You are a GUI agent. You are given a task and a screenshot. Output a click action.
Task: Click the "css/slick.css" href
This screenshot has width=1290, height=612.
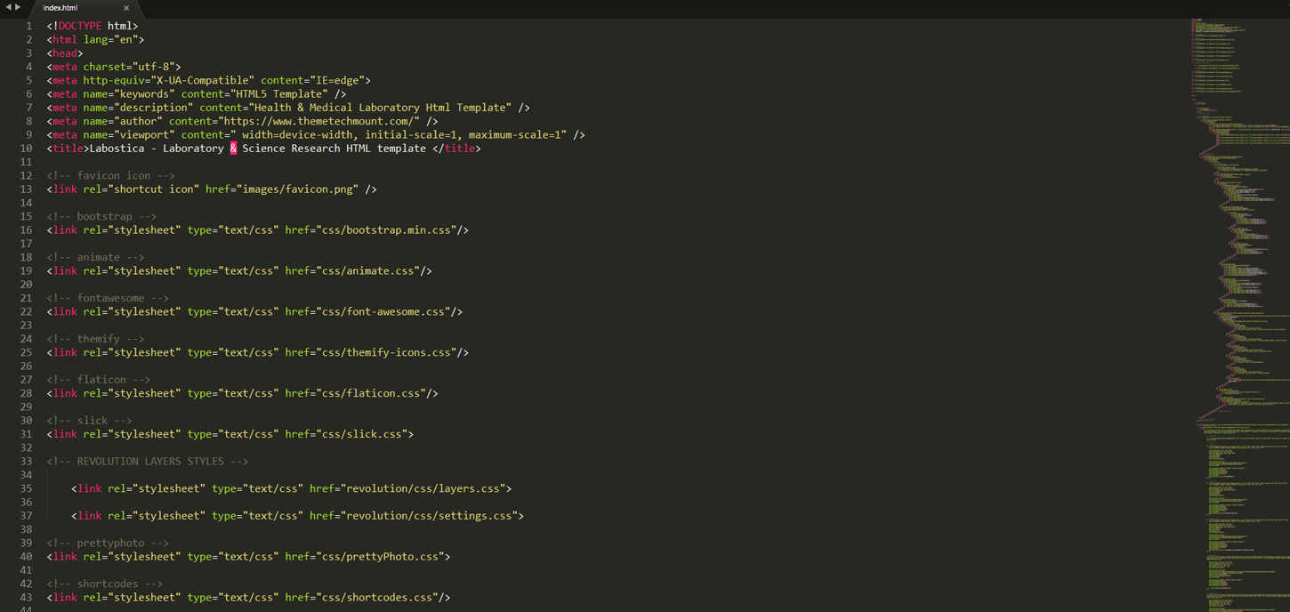coord(361,434)
